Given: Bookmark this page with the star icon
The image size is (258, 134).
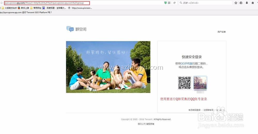Looking at the screenshot, I should coord(236,3).
